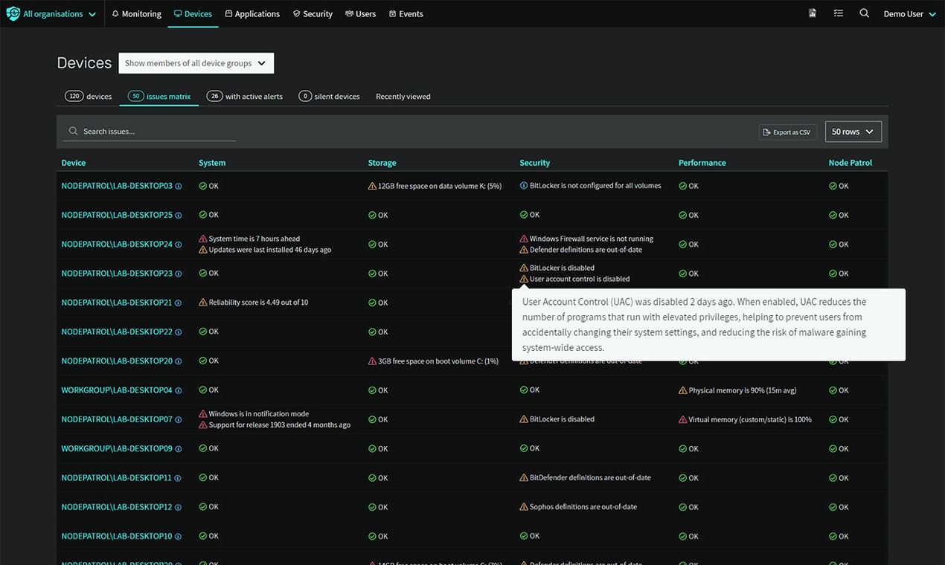
Task: Click info icon beside NODEPATROL\LAB-DESKTOP03
Action: click(178, 186)
